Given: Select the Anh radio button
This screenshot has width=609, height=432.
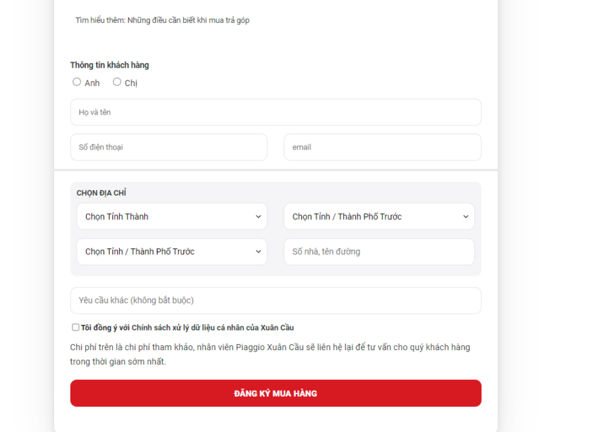Looking at the screenshot, I should [77, 82].
